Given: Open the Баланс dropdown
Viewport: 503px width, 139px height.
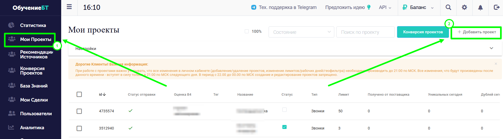Looking at the screenshot, I should pyautogui.click(x=422, y=7).
